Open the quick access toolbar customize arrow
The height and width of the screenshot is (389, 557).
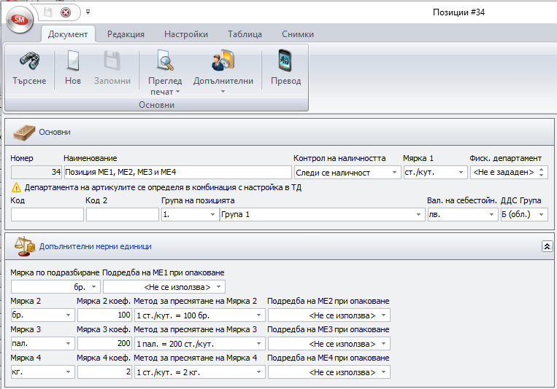click(88, 12)
